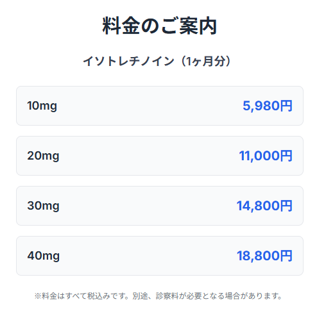Image resolution: width=326 pixels, height=309 pixels.
Task: Select the 30mg pricing card
Action: [160, 206]
